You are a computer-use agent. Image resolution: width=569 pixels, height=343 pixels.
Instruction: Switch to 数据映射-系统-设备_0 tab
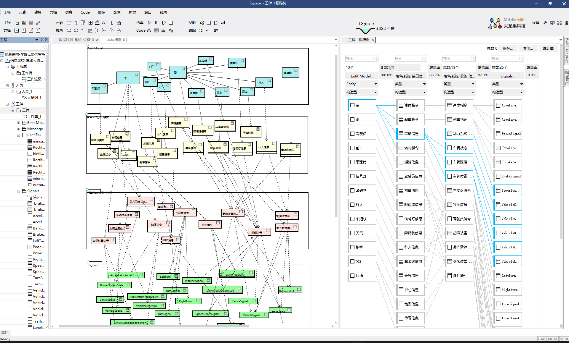[x=76, y=40]
